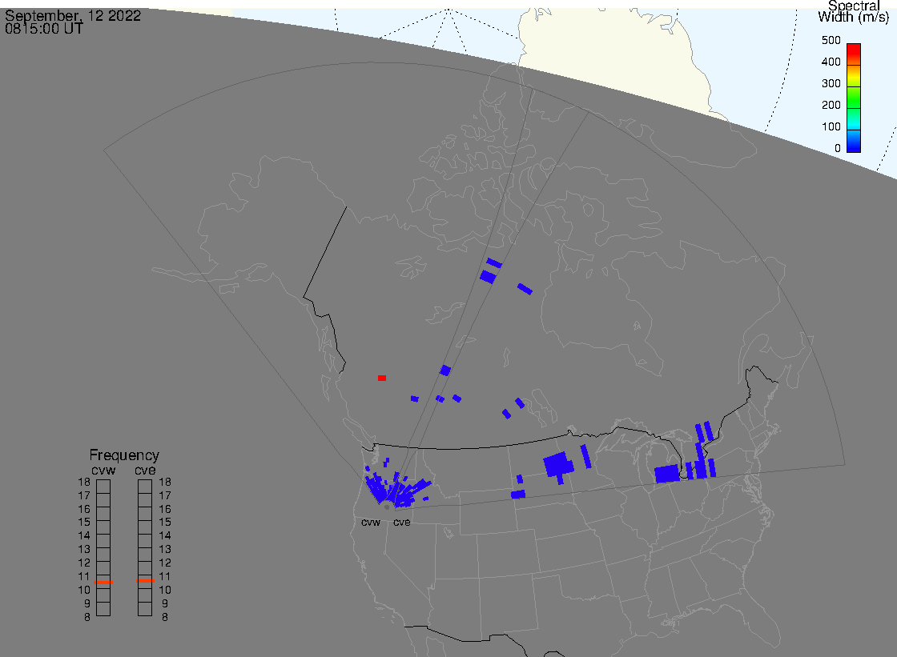Click the 'cvw' station label on map
The image size is (897, 657).
coord(371,523)
